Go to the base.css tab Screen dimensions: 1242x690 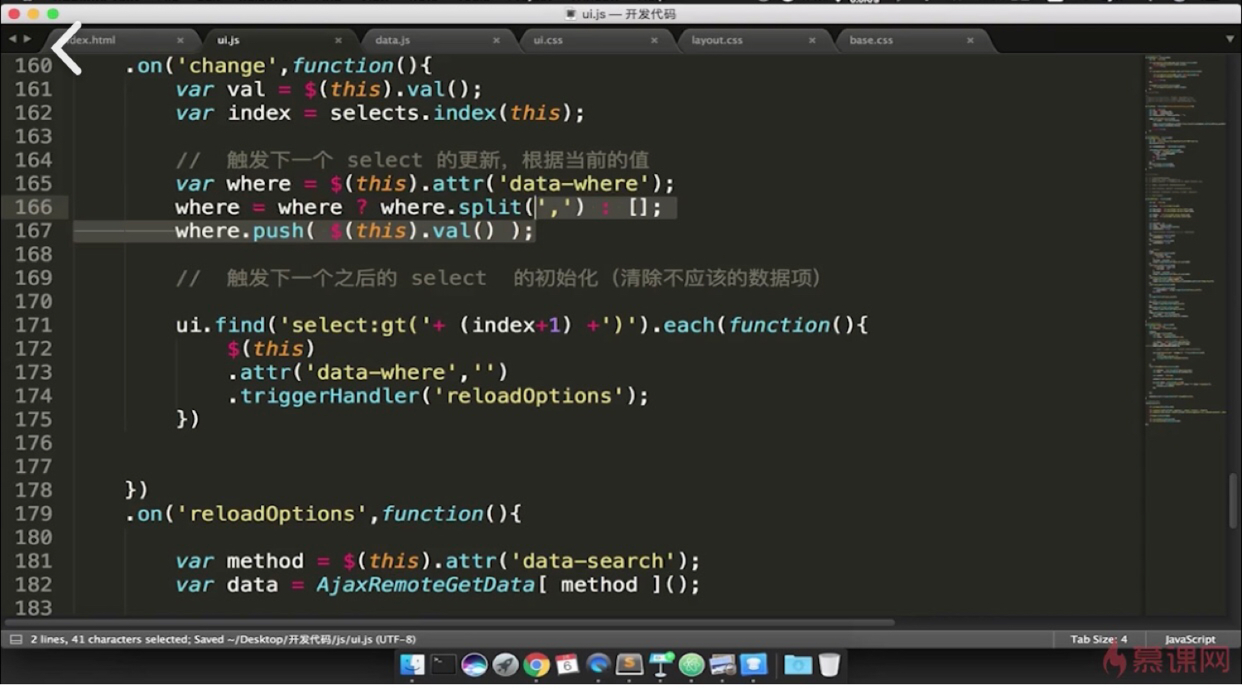871,40
